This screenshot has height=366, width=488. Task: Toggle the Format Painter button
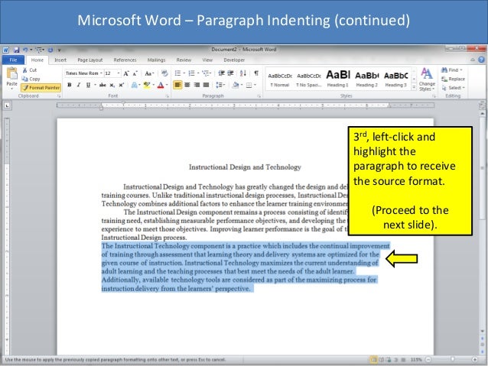pos(41,88)
